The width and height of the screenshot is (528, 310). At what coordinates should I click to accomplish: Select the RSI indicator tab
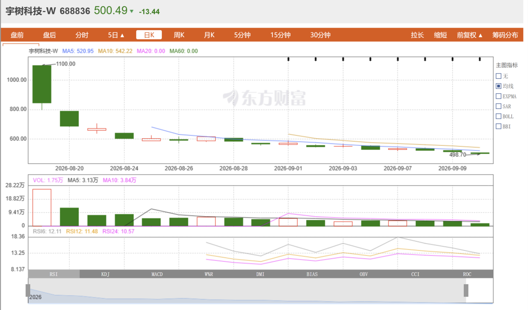[x=54, y=274]
